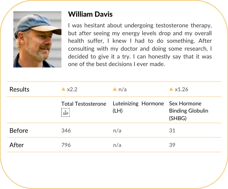Click the Before SHBG value 31
The width and height of the screenshot is (228, 189).
tap(172, 131)
